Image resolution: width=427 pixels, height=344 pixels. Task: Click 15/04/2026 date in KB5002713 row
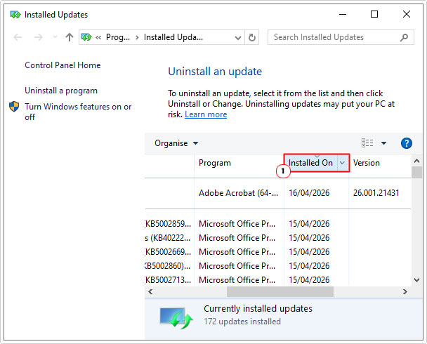[x=309, y=280]
